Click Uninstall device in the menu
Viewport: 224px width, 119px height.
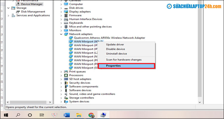[116, 54]
